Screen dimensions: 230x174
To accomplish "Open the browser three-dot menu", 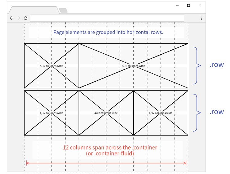I will coord(201,18).
